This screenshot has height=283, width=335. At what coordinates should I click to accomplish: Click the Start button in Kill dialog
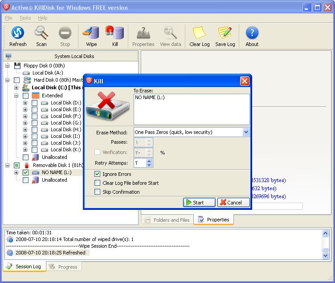click(x=199, y=202)
